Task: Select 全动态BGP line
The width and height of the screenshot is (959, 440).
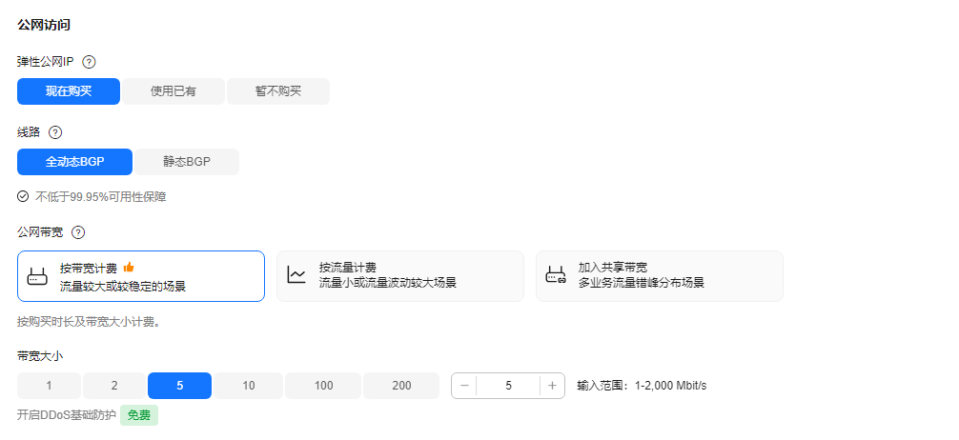Action: 74,162
